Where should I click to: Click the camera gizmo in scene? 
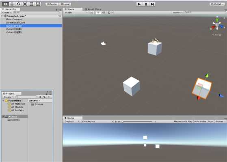(103, 43)
